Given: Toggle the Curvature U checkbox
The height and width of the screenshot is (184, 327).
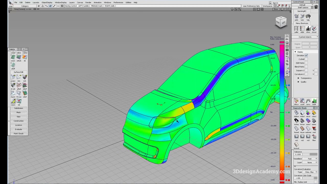Looking at the screenshot, I should [306, 74].
